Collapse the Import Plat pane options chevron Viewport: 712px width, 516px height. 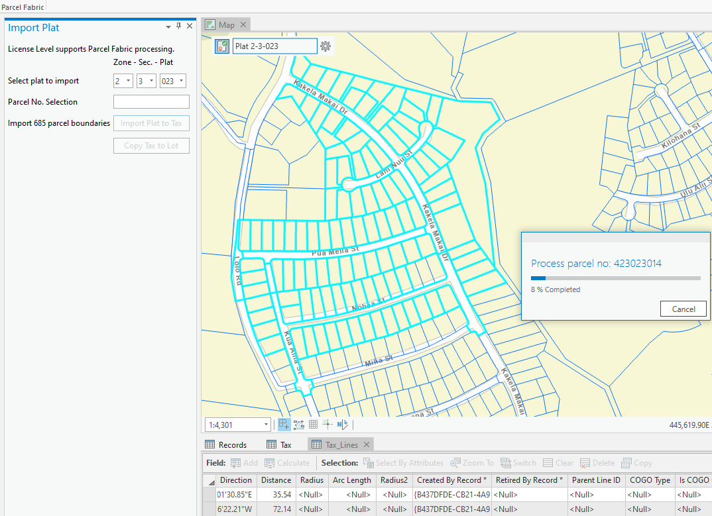pyautogui.click(x=168, y=26)
